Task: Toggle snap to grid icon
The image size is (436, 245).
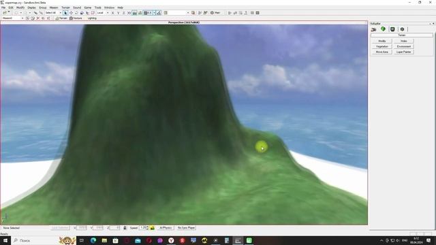Action: click(x=148, y=13)
